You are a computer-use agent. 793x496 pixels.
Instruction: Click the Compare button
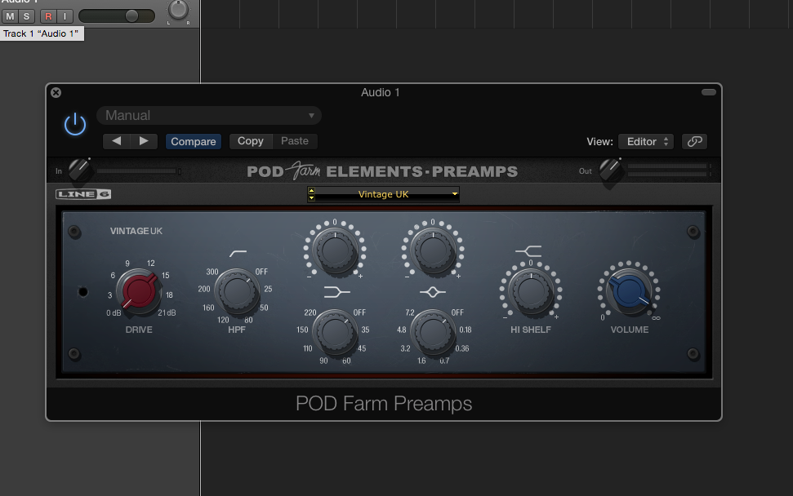194,141
